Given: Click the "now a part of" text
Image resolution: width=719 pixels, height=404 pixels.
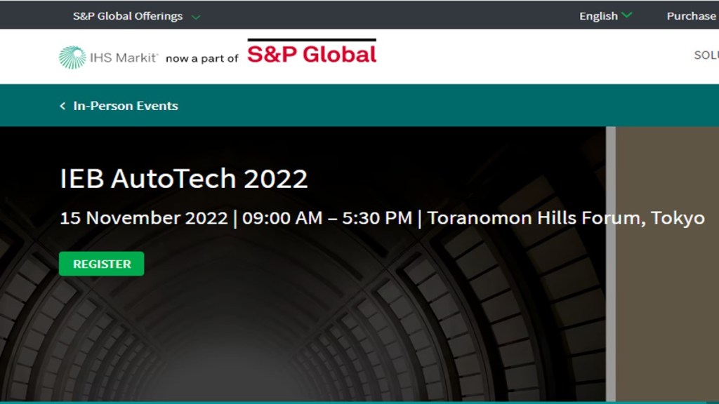Looking at the screenshot, I should pos(202,59).
